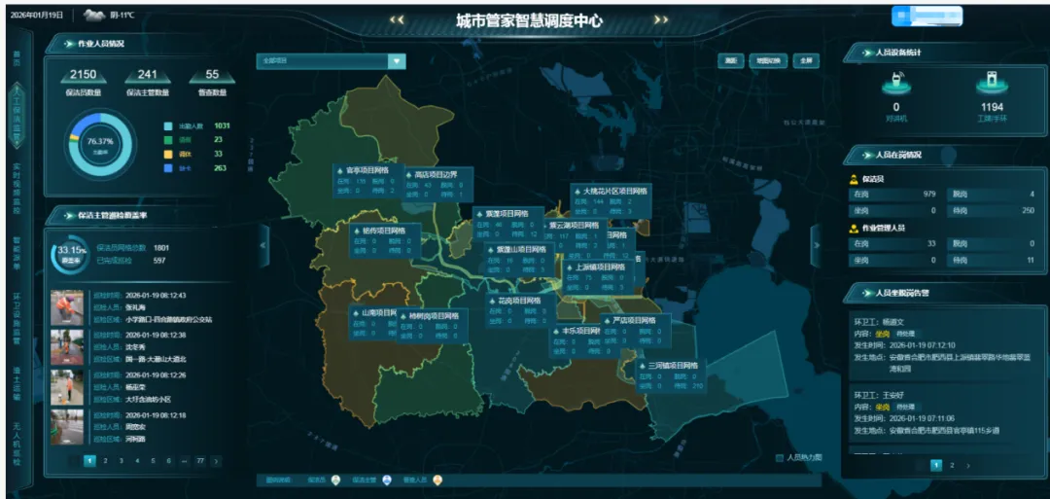Click the cleaning supervisor (保洁主管) legend icon
1050x499 pixels.
[387, 480]
